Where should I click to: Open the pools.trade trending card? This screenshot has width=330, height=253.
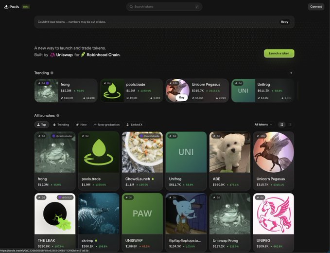132,90
